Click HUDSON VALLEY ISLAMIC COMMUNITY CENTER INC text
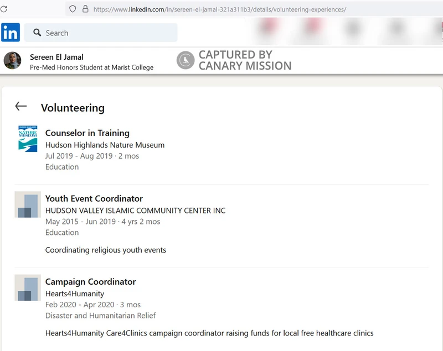This screenshot has width=443, height=351. pos(135,211)
